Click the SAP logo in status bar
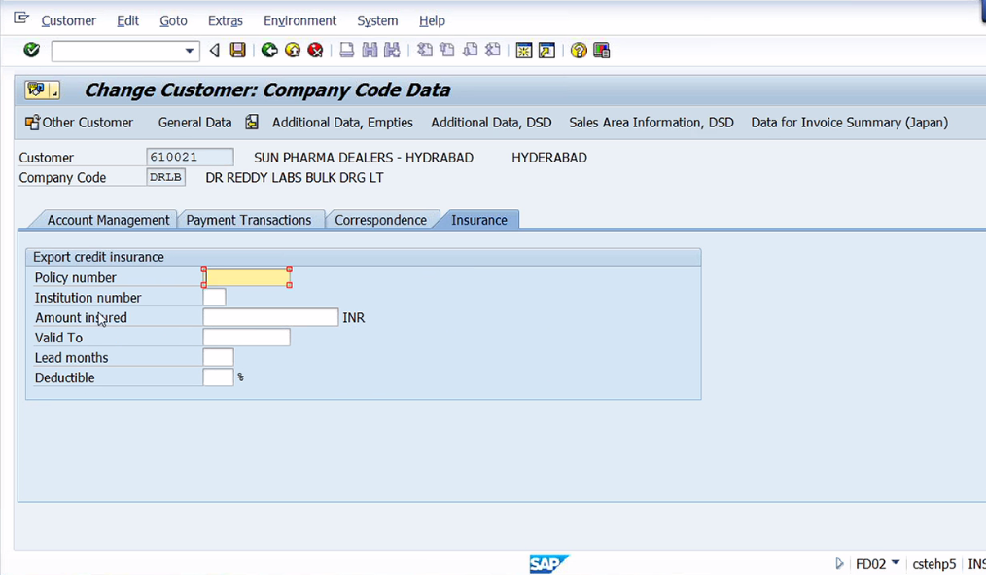The width and height of the screenshot is (986, 575). [548, 563]
